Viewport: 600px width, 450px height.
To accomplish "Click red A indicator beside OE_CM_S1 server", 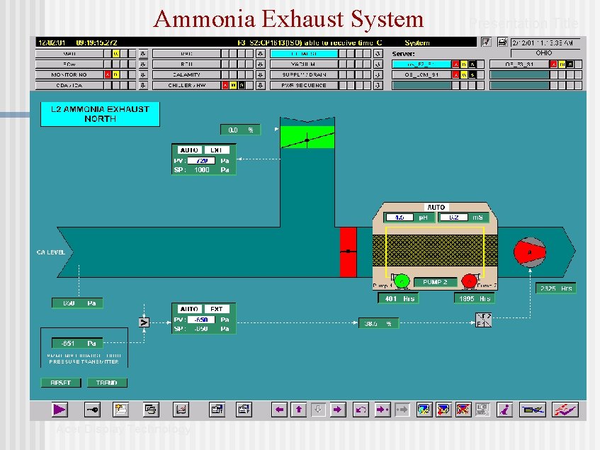I will tap(455, 74).
